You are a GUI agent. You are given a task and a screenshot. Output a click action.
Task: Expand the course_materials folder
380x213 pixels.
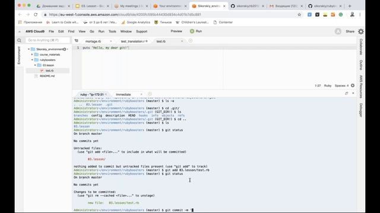tap(32, 54)
